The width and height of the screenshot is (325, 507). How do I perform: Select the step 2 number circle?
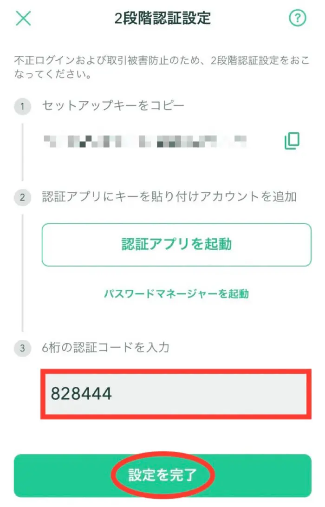pos(22,197)
